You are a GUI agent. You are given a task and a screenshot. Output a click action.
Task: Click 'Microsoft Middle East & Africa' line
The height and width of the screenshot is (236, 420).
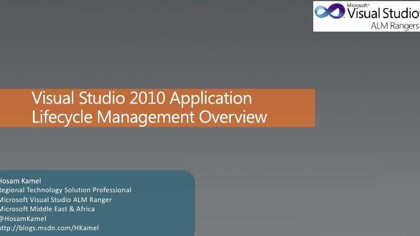click(47, 209)
